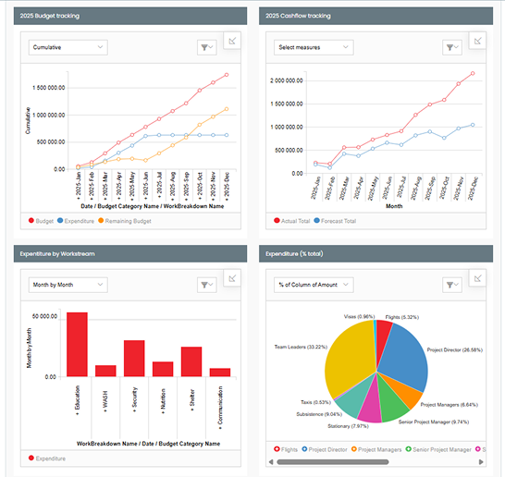Screen dimensions: 505x477
Task: Click the Dec data point on Budget line
Action: [227, 75]
